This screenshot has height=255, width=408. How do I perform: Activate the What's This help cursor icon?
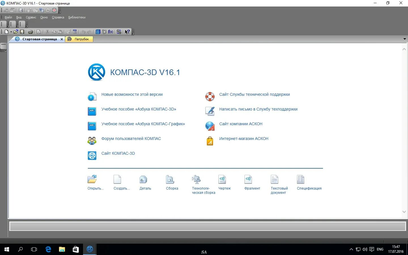coord(127,32)
